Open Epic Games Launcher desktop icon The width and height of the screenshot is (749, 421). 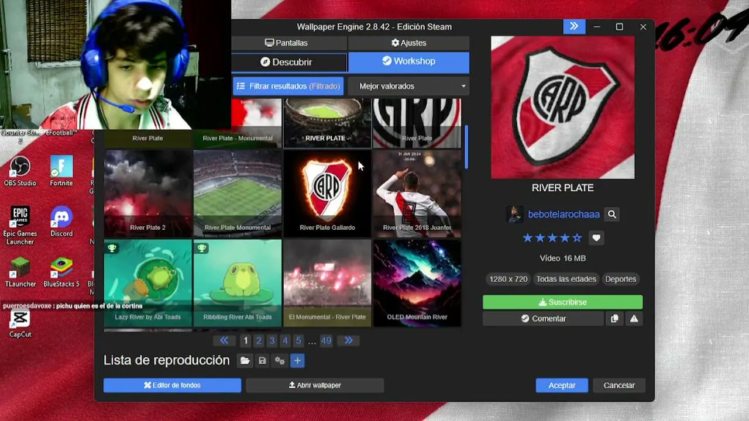20,226
